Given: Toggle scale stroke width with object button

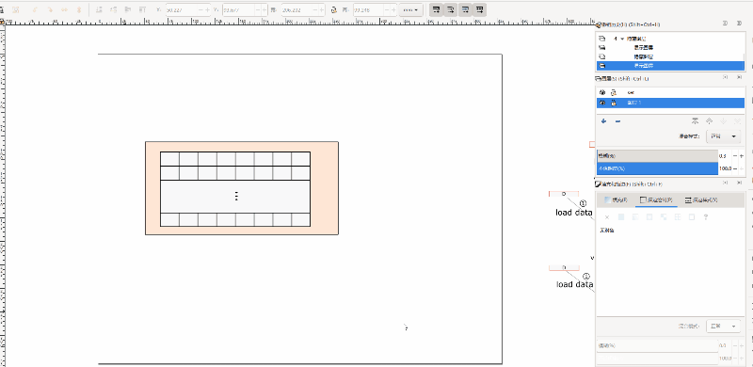Looking at the screenshot, I should [436, 9].
